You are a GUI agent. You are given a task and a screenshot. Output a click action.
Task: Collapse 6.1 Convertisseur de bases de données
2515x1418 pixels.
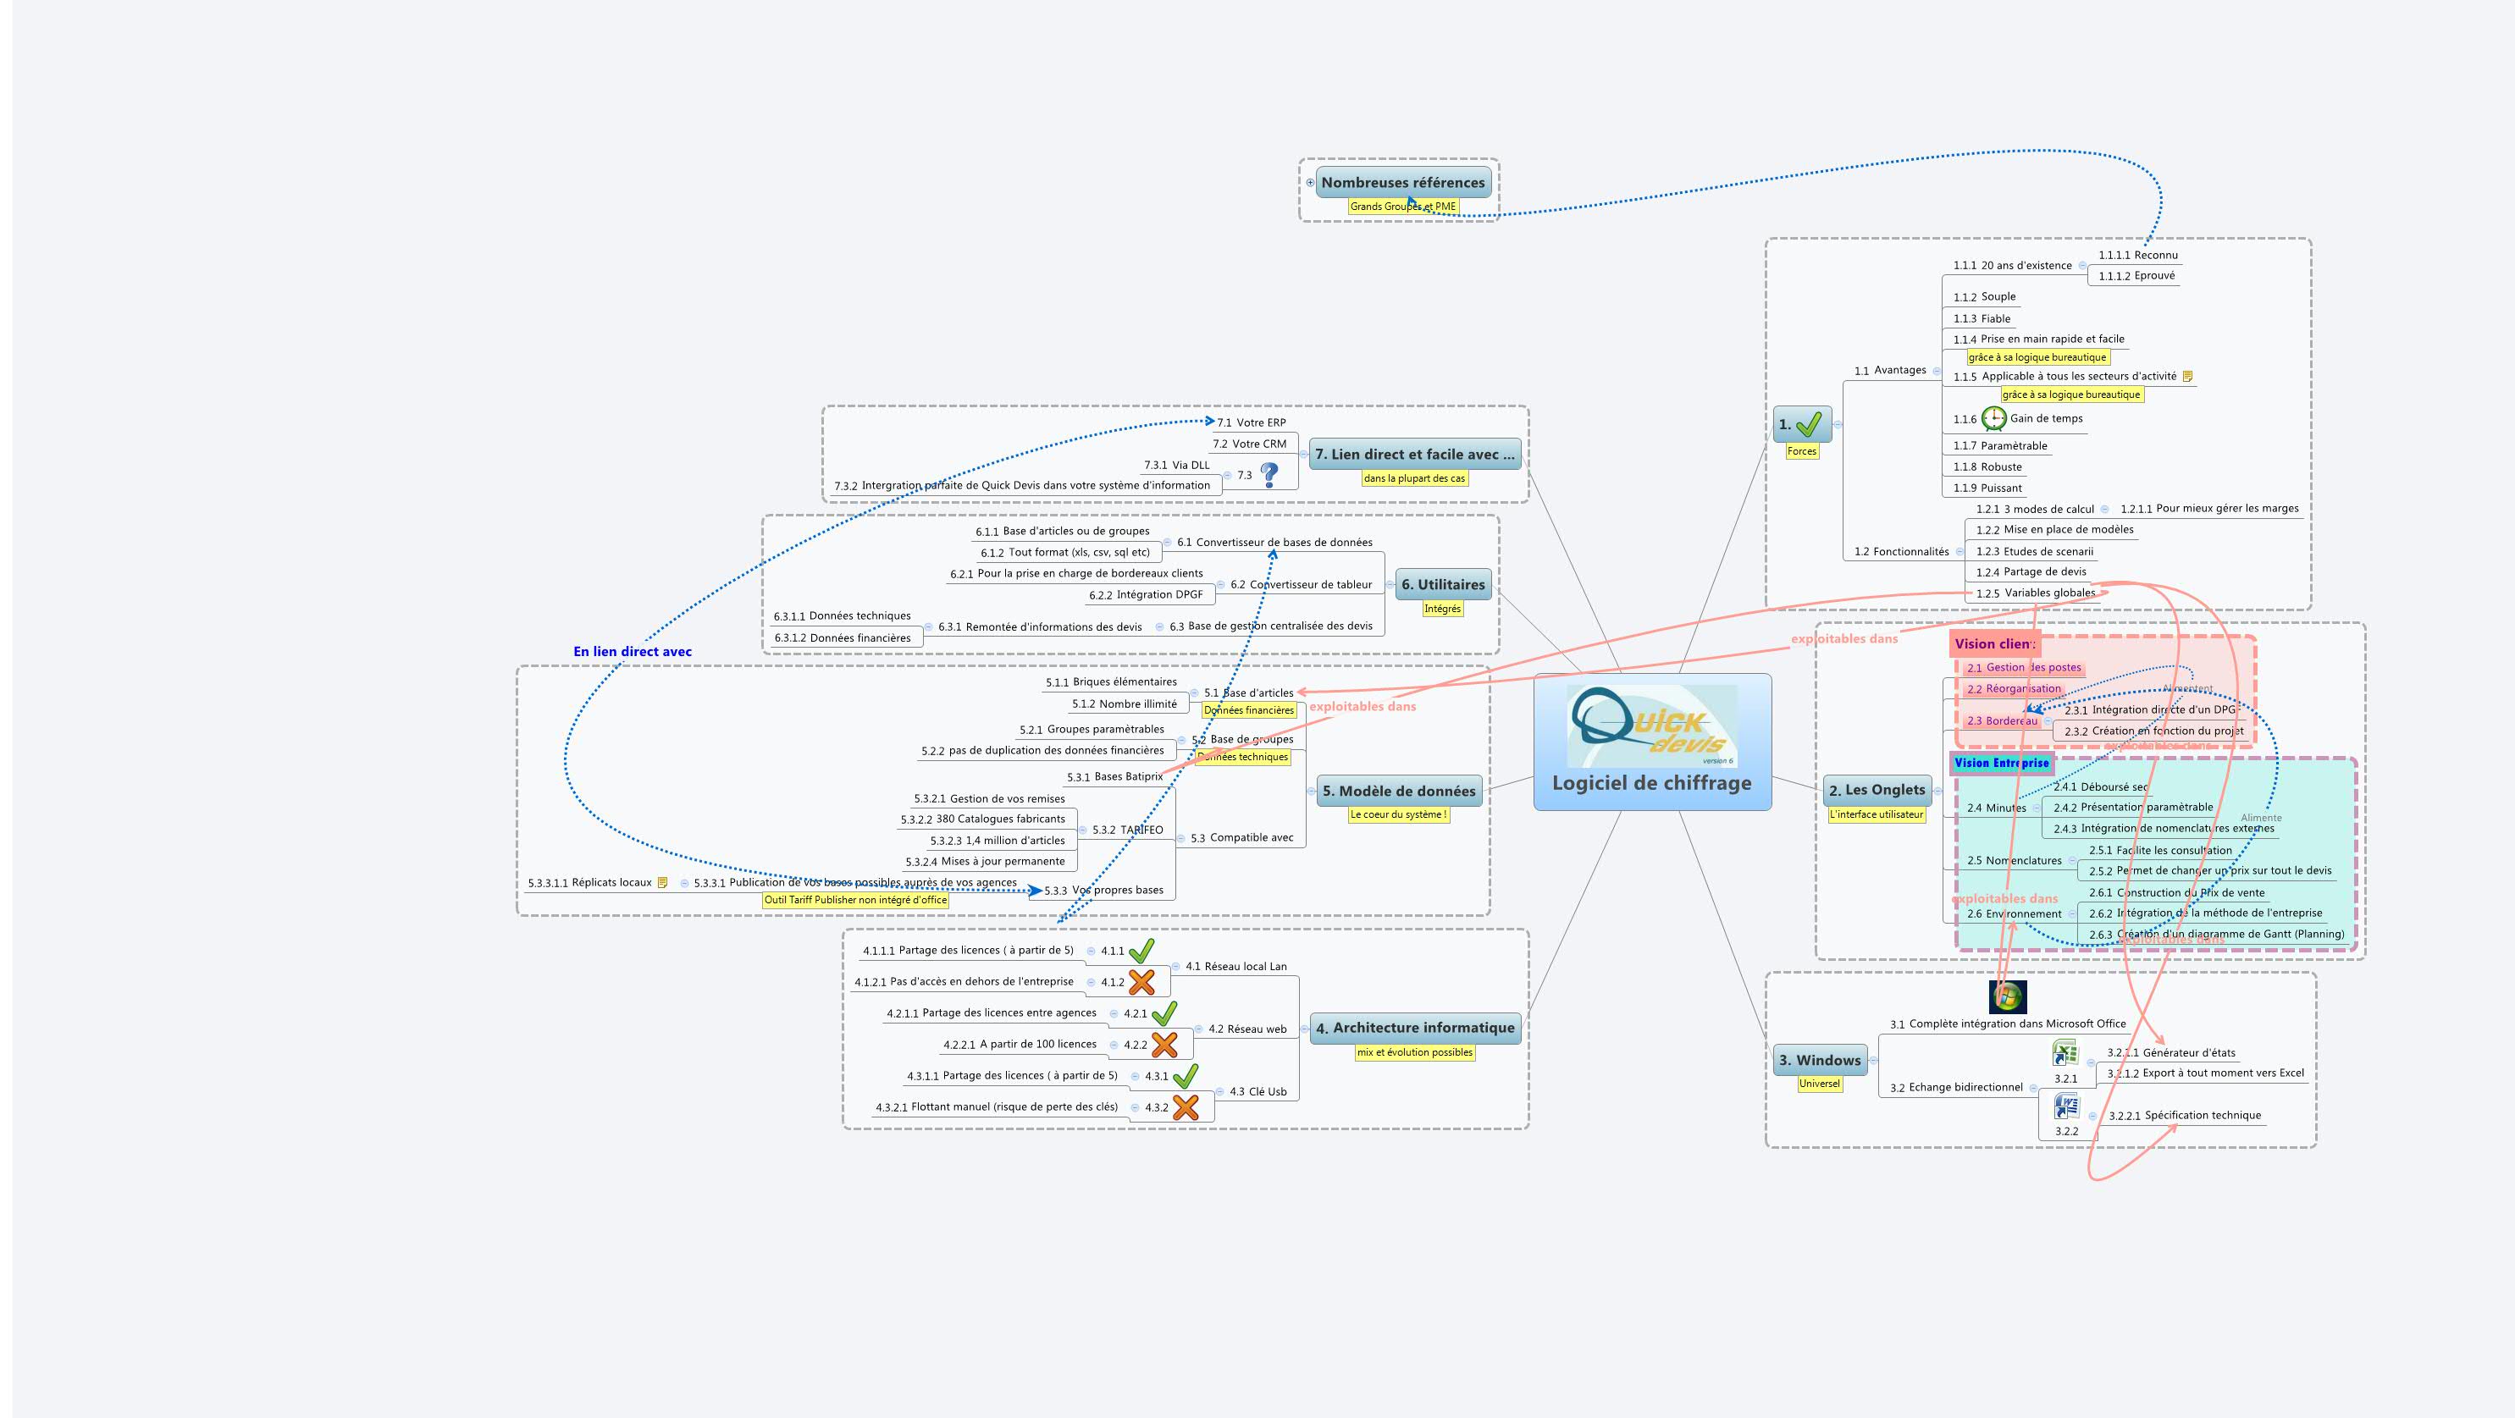[1167, 542]
